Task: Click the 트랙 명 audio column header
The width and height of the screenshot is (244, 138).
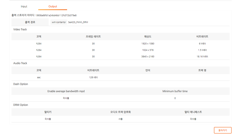Action: point(202,70)
